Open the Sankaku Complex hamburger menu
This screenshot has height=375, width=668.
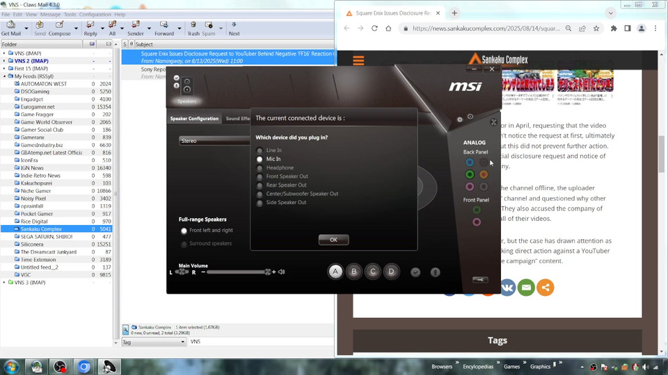click(x=359, y=60)
